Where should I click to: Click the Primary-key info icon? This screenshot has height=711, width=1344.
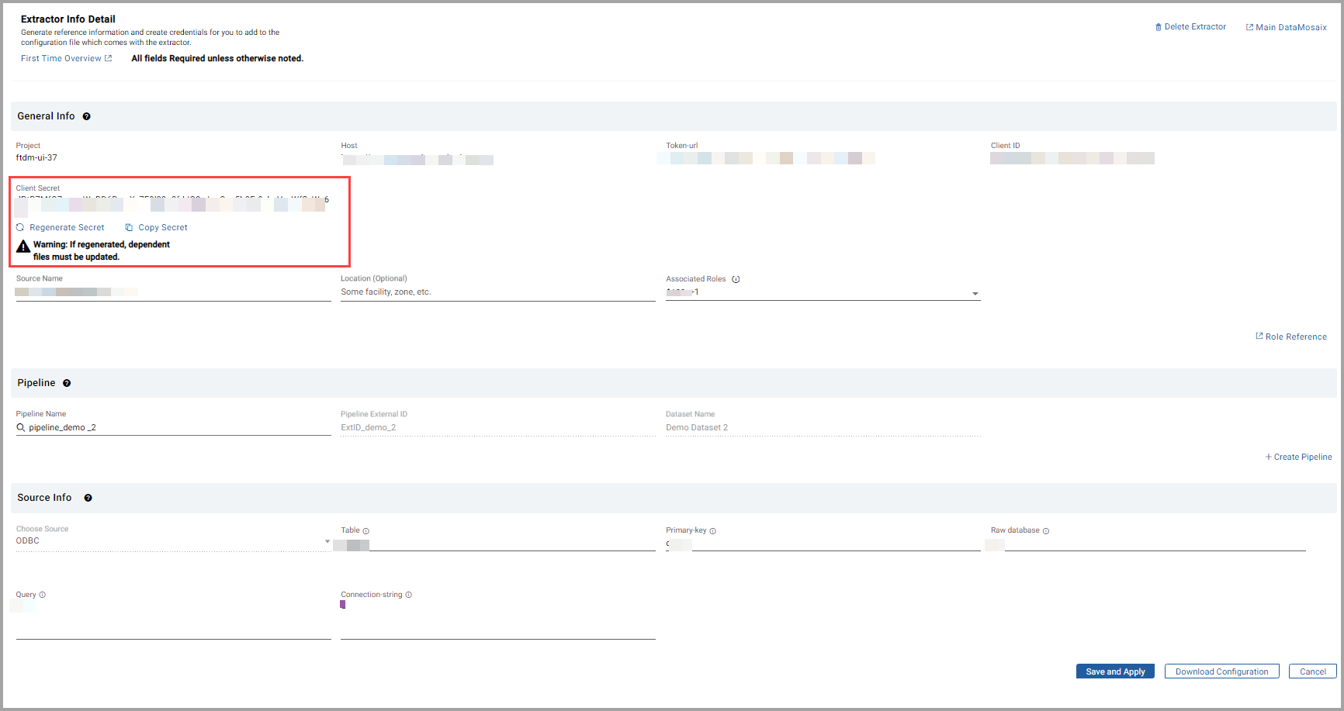pyautogui.click(x=712, y=531)
